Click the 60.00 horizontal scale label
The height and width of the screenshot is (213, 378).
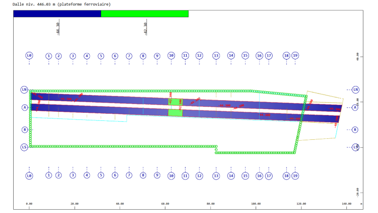coord(165,204)
